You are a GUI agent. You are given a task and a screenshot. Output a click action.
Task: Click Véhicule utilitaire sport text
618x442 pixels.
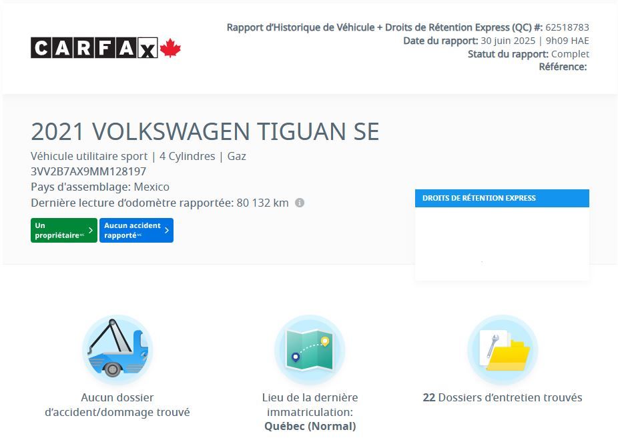pos(89,156)
